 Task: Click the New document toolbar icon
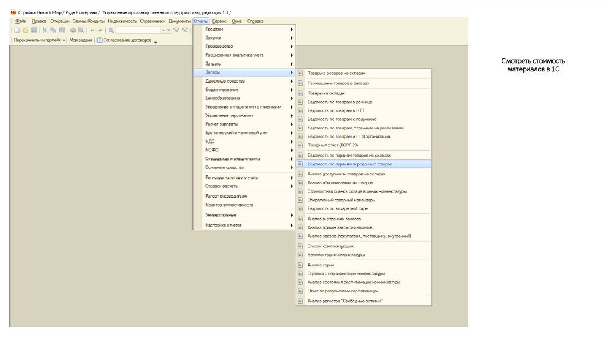click(17, 30)
